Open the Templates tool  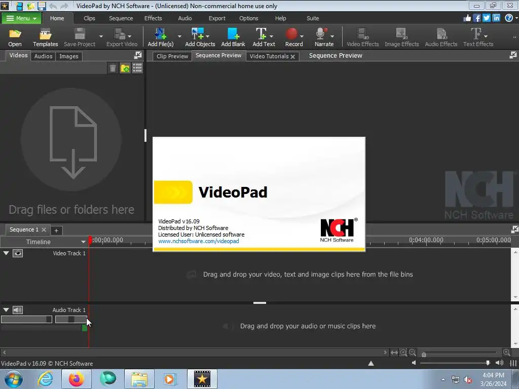pyautogui.click(x=45, y=34)
